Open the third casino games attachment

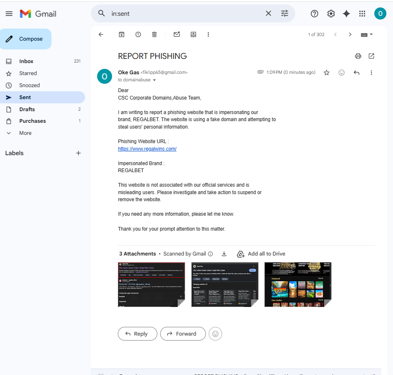pyautogui.click(x=298, y=285)
